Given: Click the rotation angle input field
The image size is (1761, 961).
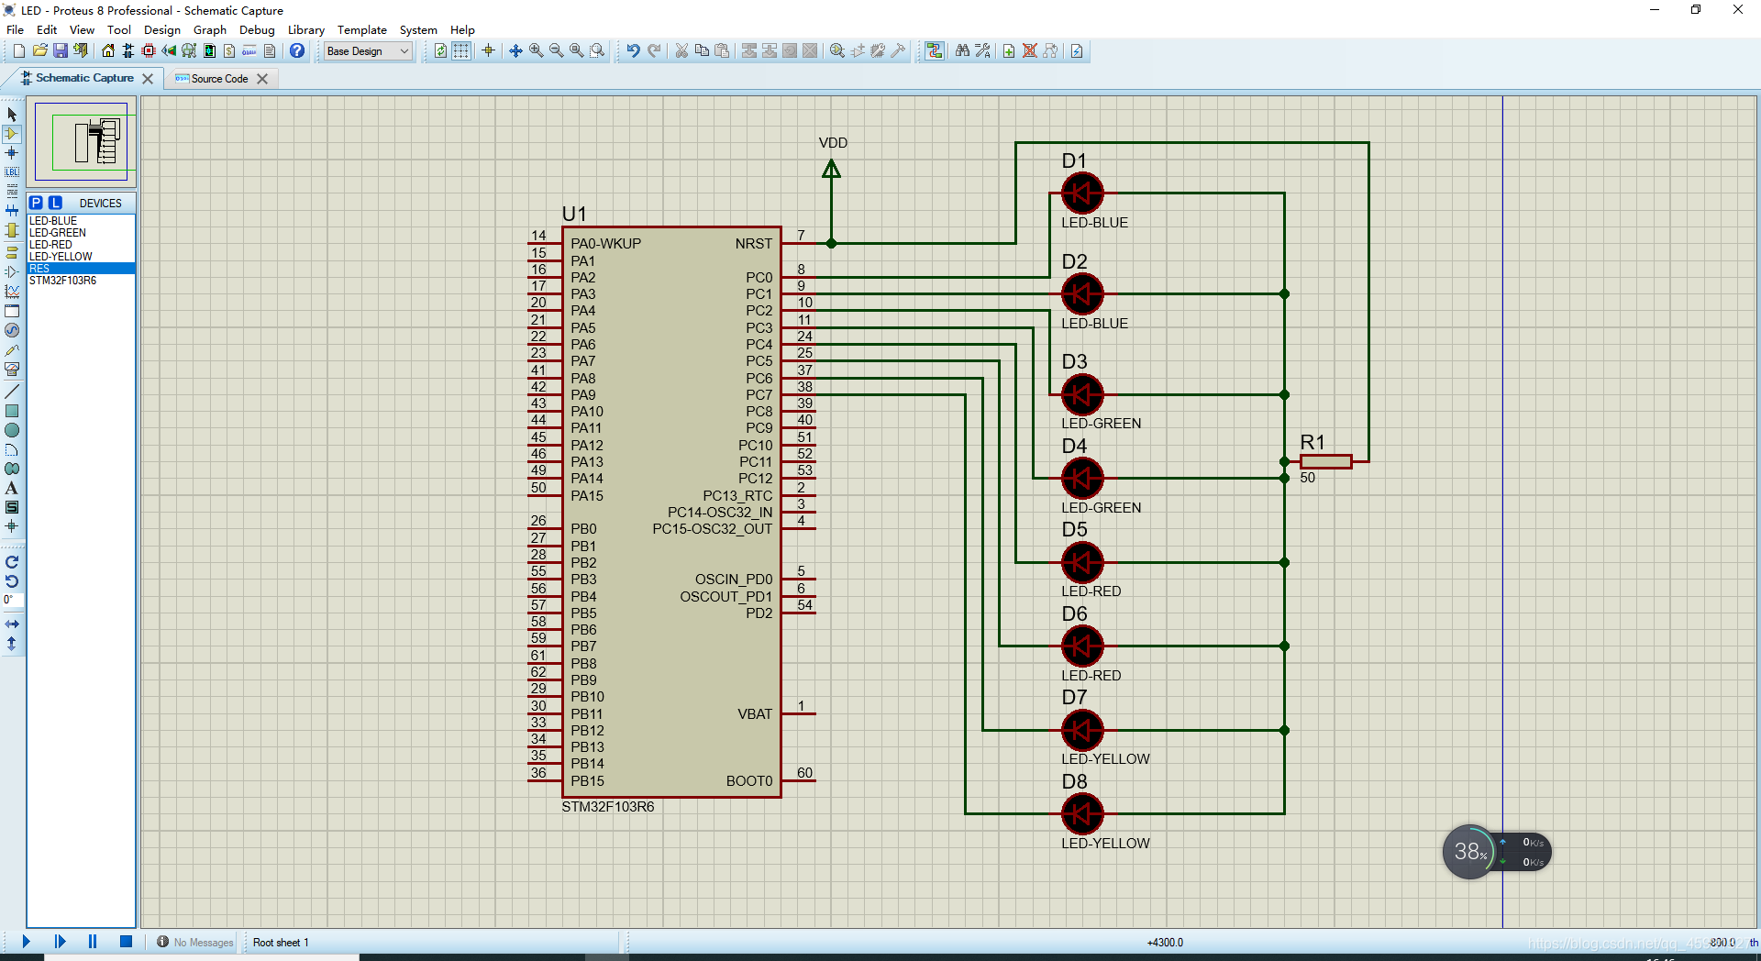Looking at the screenshot, I should pyautogui.click(x=13, y=600).
